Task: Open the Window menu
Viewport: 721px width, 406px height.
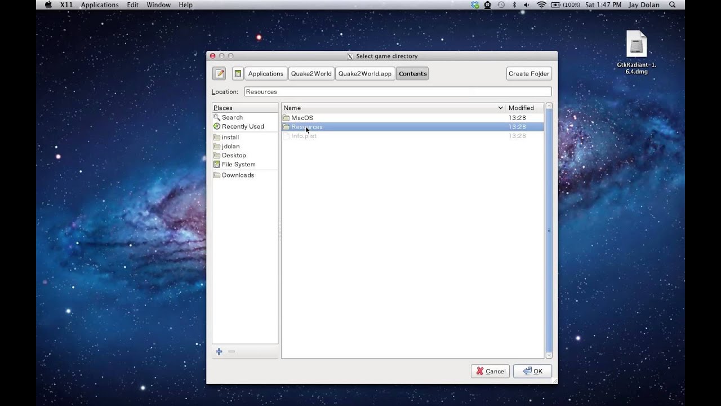Action: tap(159, 5)
